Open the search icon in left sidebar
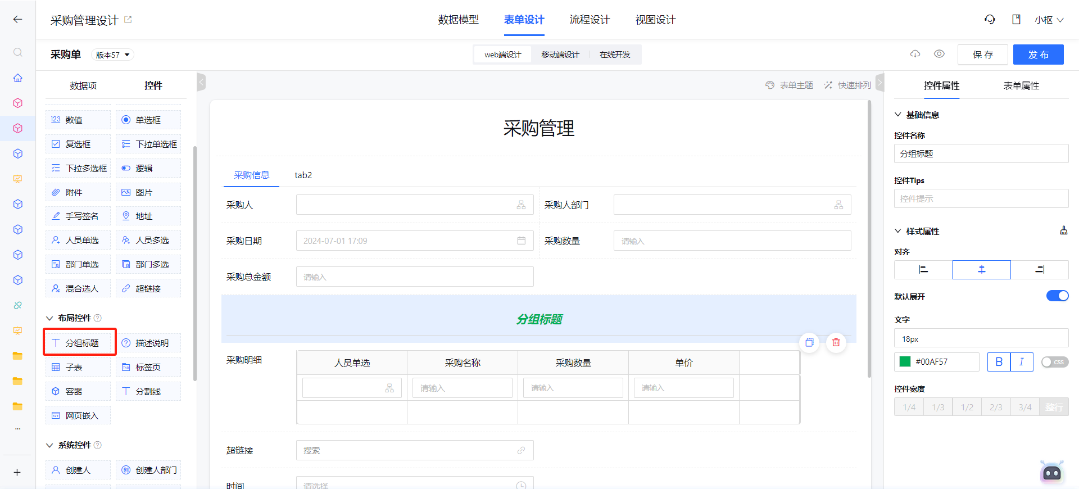The image size is (1079, 489). (x=18, y=52)
